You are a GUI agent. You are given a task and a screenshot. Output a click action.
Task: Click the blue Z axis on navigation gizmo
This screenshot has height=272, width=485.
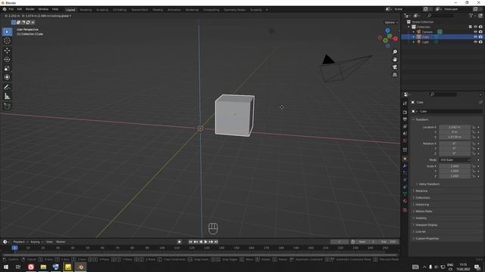point(387,30)
